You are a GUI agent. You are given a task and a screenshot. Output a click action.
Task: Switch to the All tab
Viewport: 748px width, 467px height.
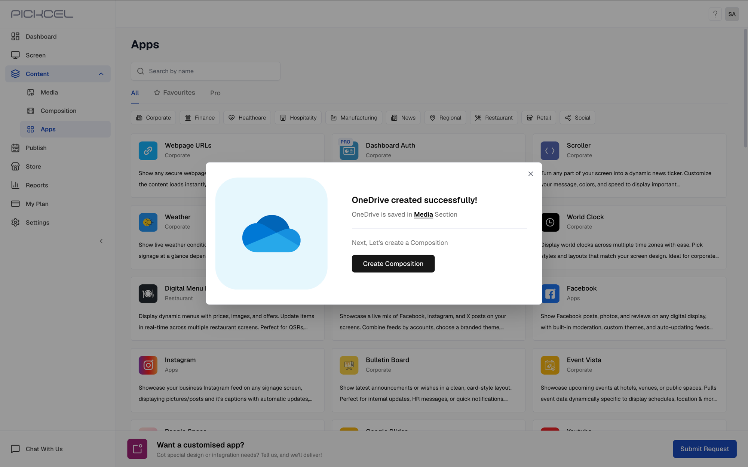[x=135, y=93]
